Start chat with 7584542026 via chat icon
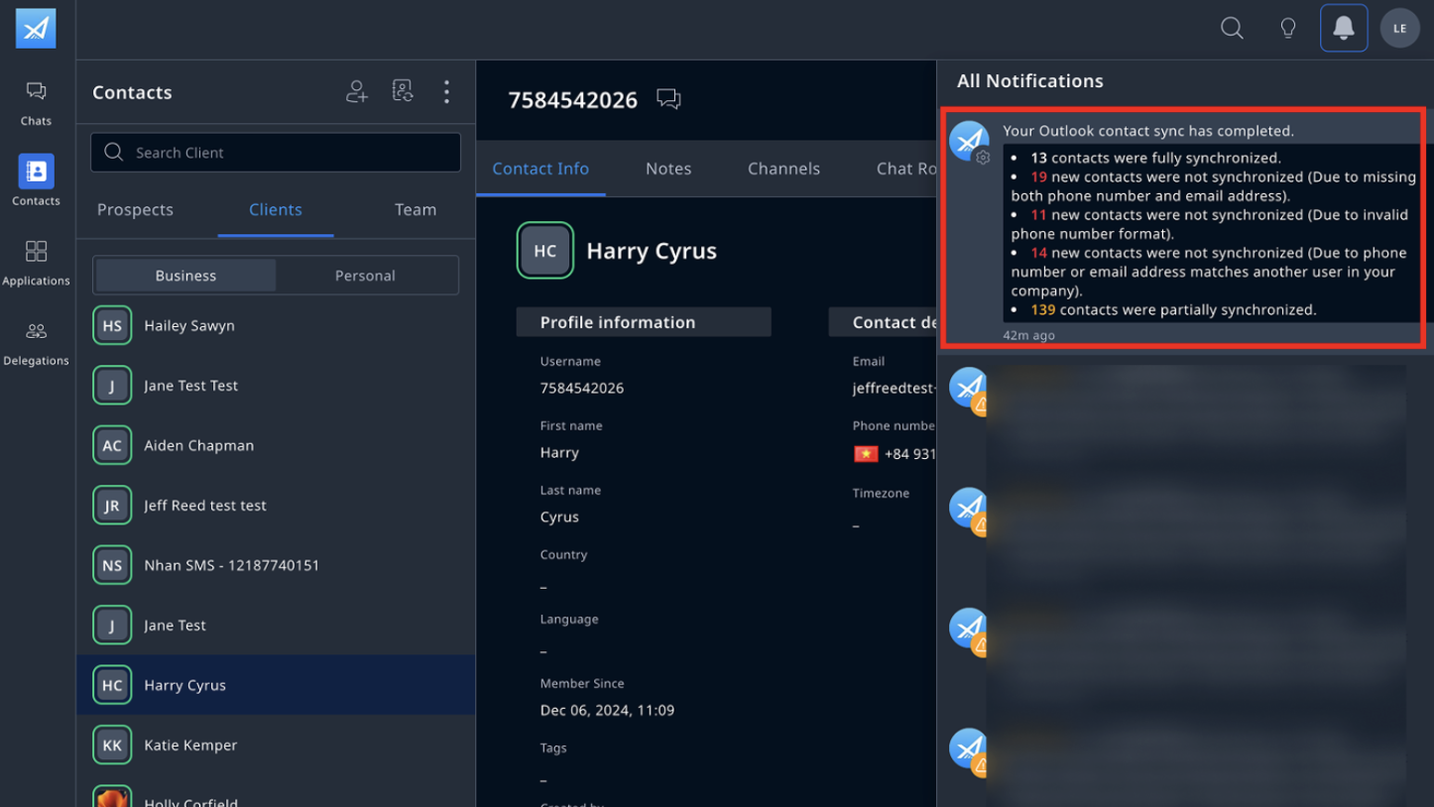 click(x=668, y=99)
